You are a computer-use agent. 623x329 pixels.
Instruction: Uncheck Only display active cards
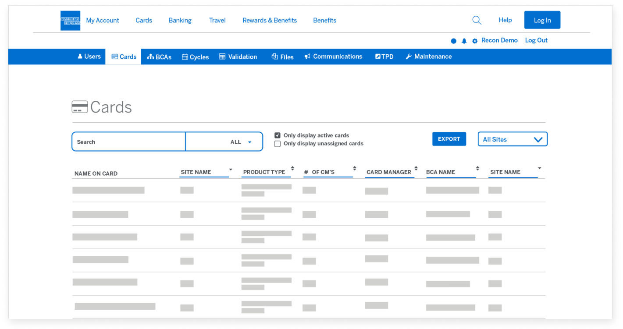278,135
